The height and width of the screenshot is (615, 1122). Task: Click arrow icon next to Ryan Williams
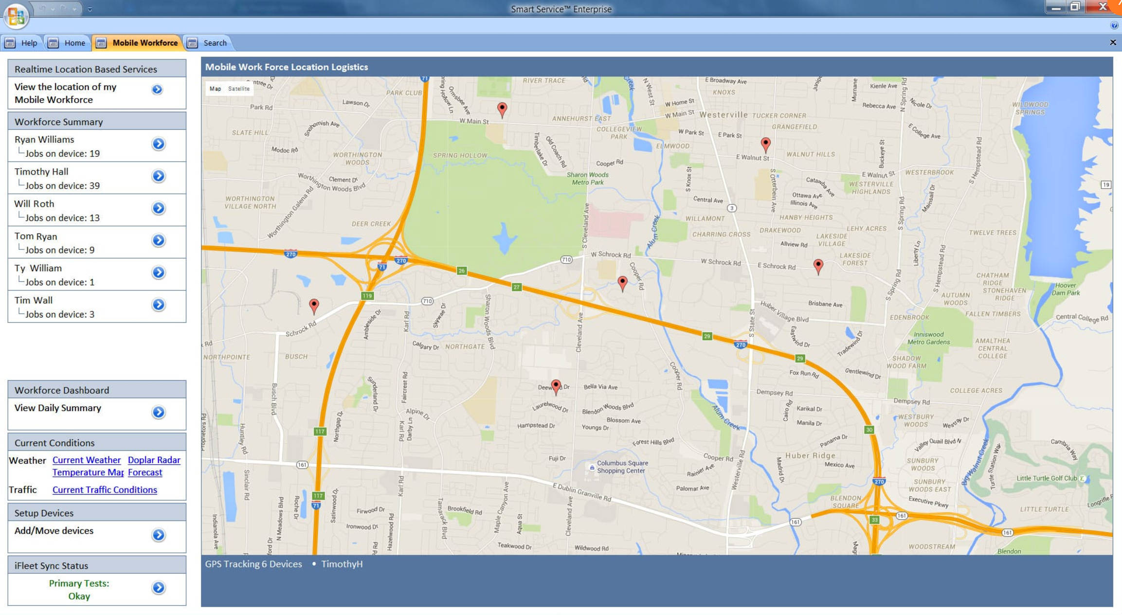pyautogui.click(x=159, y=144)
